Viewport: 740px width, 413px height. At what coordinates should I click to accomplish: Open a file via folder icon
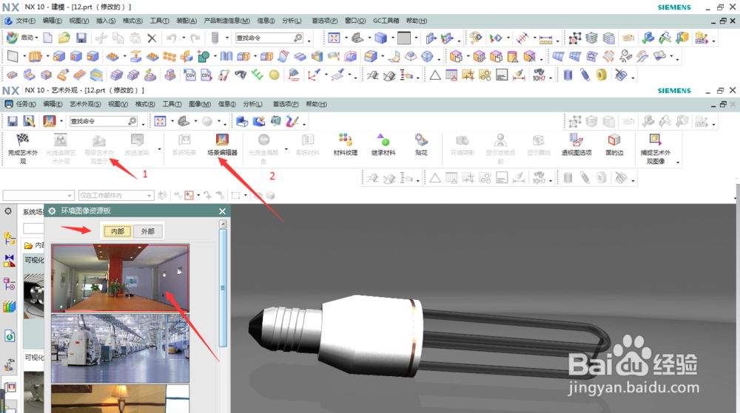coord(64,38)
